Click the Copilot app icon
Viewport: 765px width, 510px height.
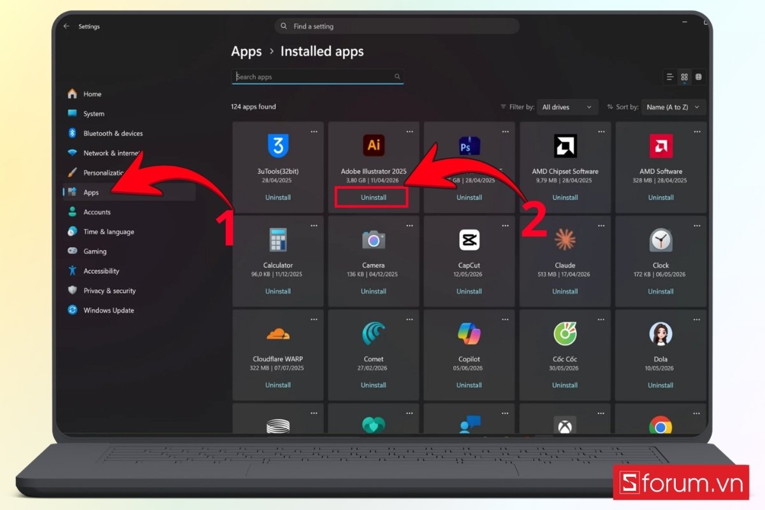(469, 333)
